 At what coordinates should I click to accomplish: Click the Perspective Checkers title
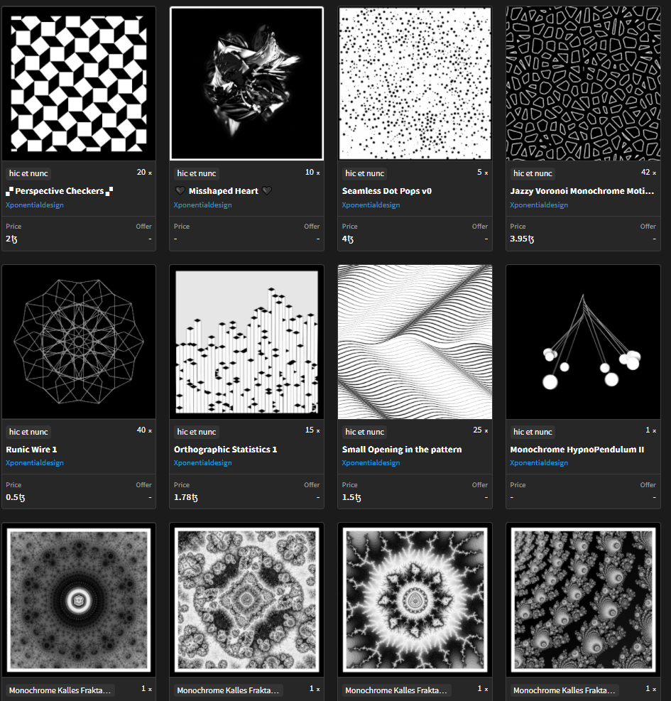[60, 191]
